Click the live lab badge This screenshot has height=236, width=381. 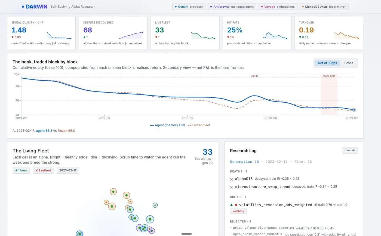coord(350,151)
